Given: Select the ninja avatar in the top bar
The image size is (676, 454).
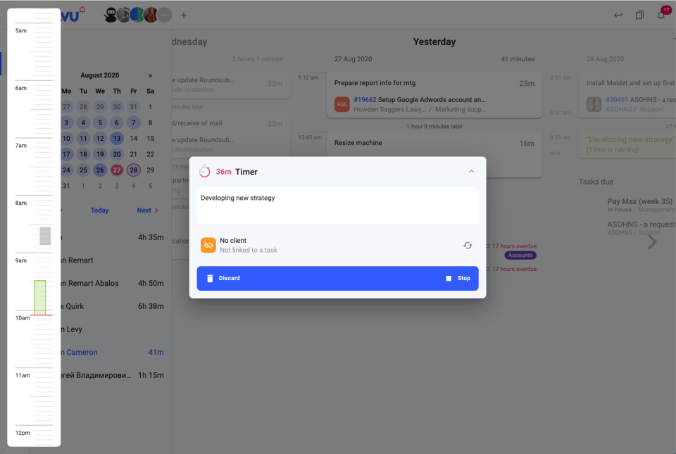Looking at the screenshot, I should pyautogui.click(x=111, y=15).
